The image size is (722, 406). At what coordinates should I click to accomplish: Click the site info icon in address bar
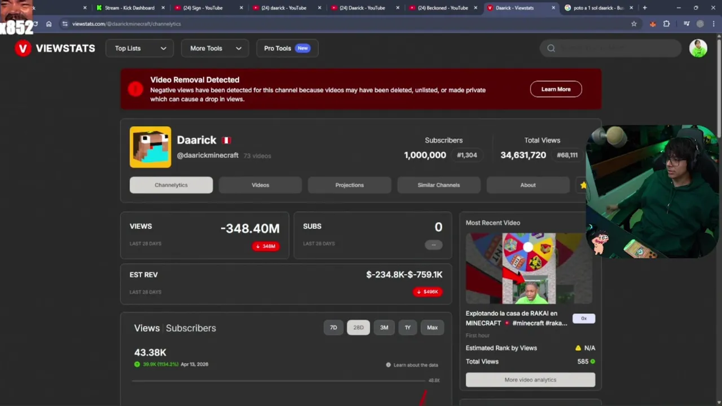pyautogui.click(x=65, y=24)
